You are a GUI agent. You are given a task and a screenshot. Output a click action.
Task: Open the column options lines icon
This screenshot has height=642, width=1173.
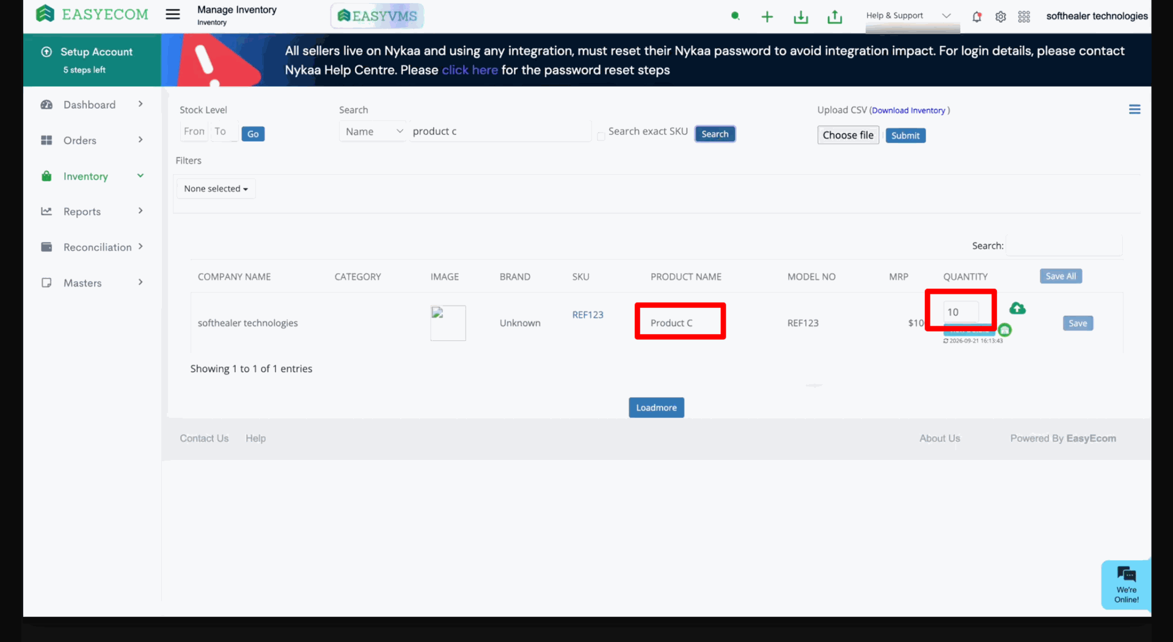click(x=1135, y=109)
